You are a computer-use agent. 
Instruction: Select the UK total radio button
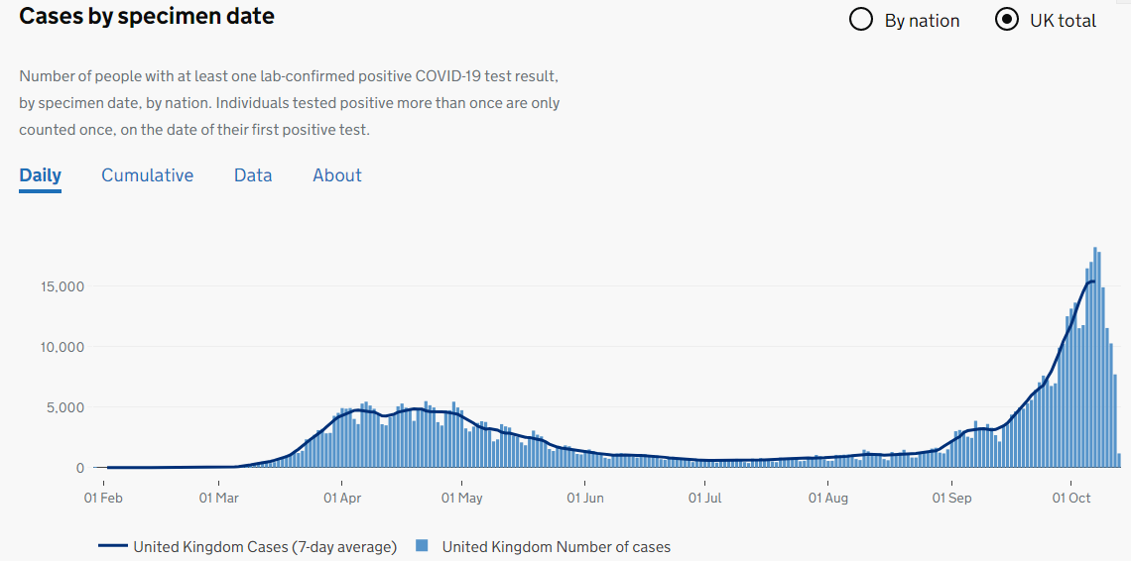[1006, 20]
